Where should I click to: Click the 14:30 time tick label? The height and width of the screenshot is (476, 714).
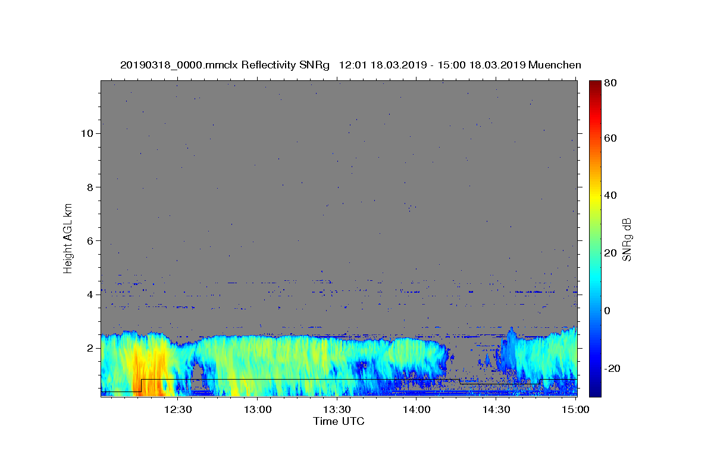click(496, 409)
